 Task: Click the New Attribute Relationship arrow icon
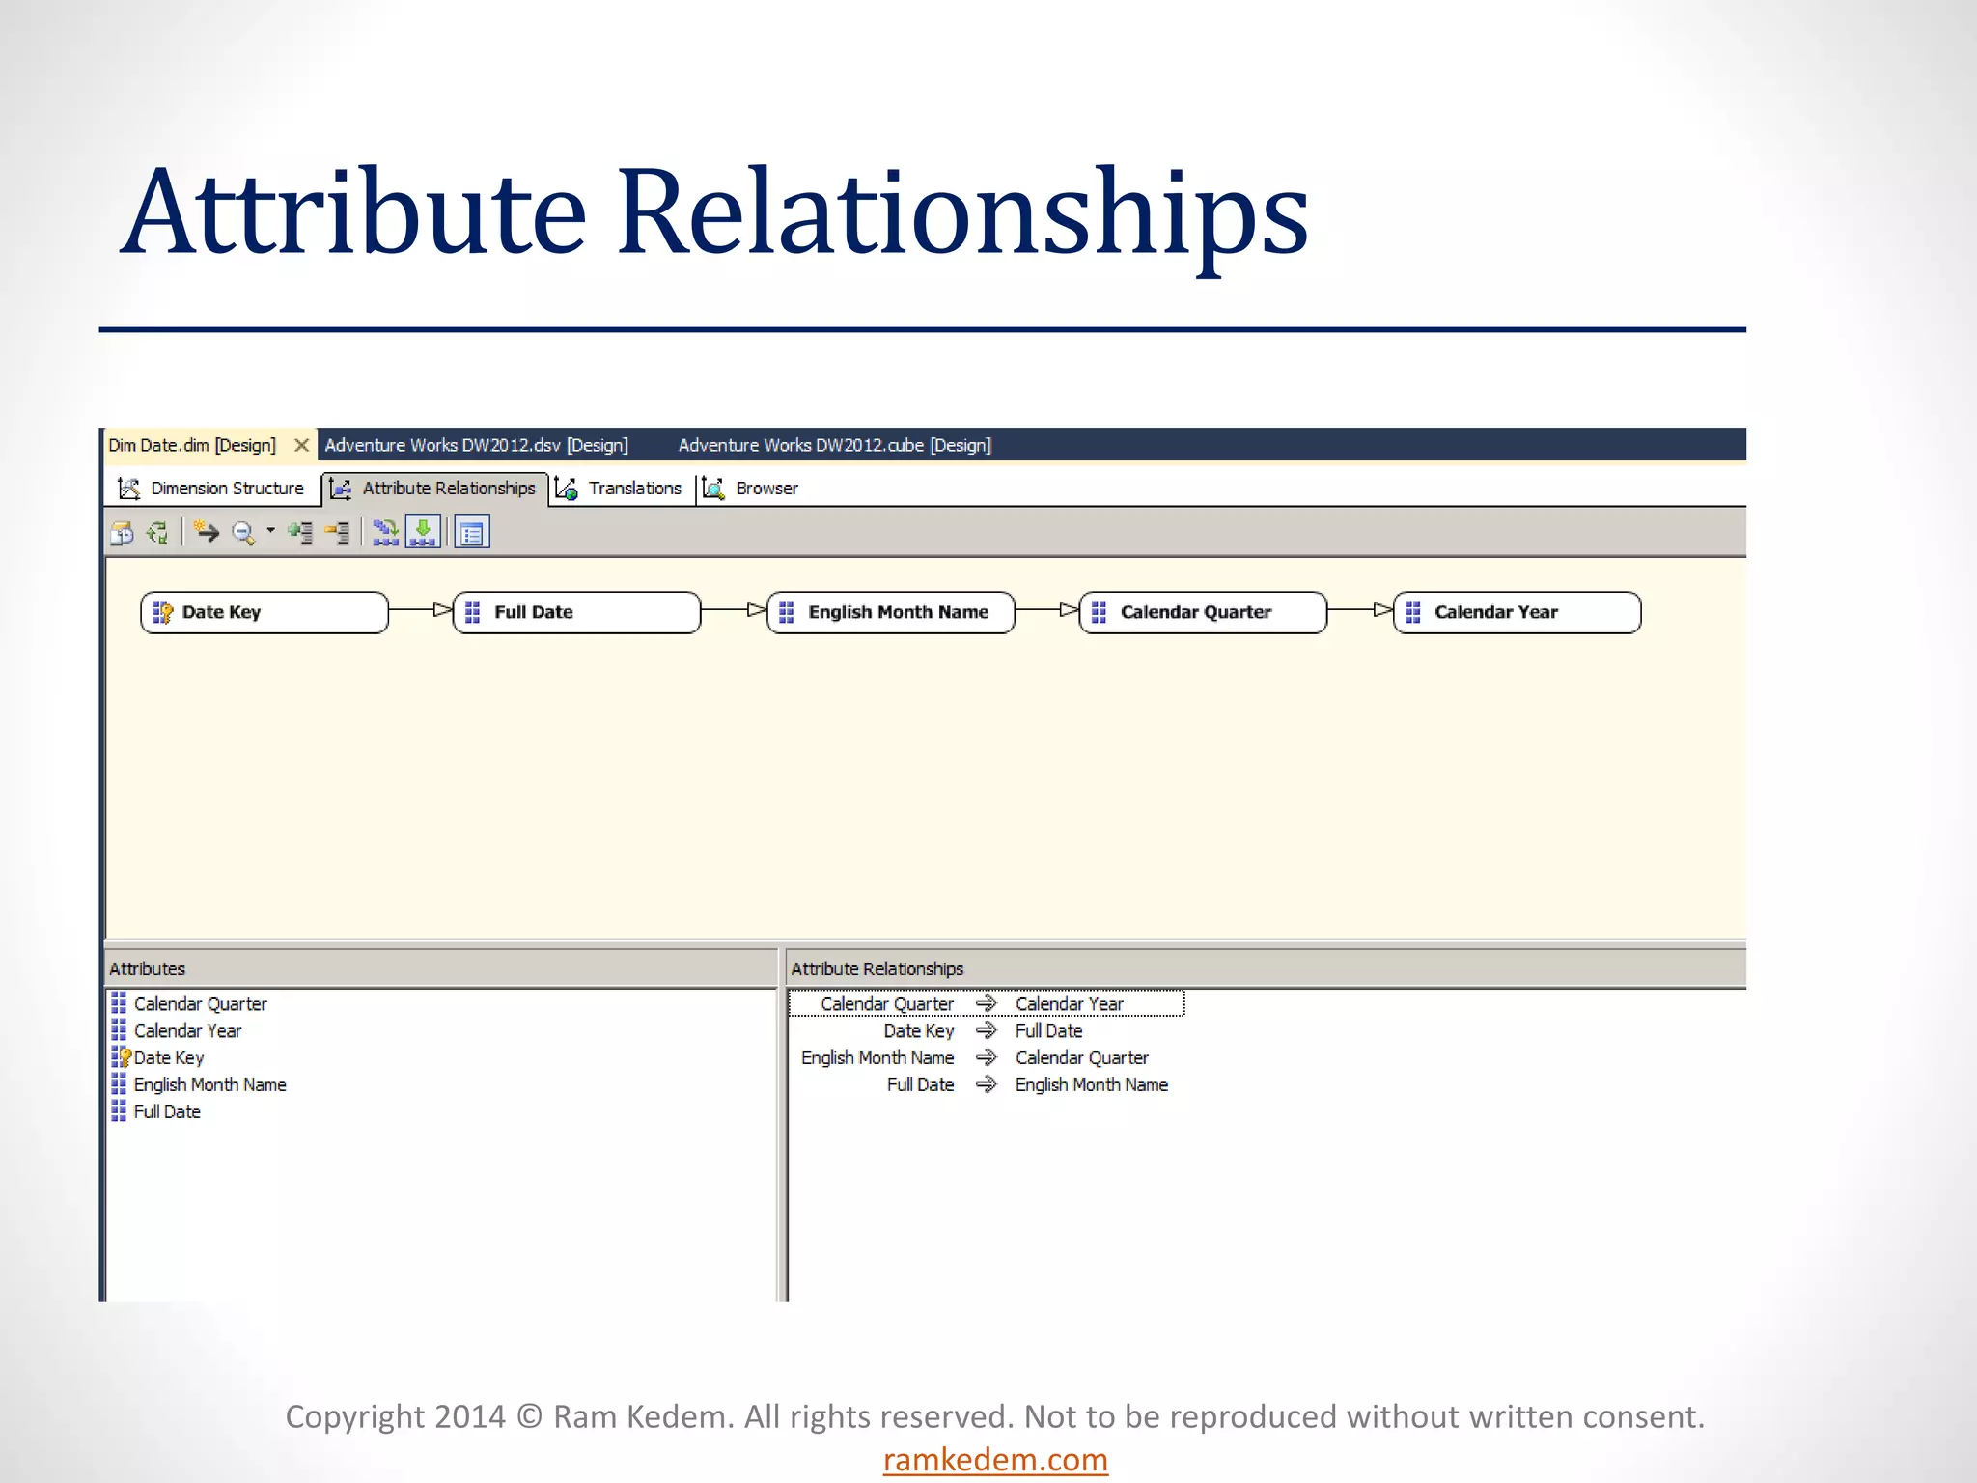207,532
